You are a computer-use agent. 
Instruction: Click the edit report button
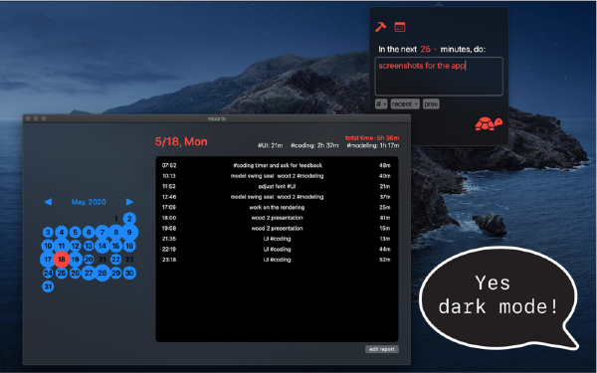point(382,349)
